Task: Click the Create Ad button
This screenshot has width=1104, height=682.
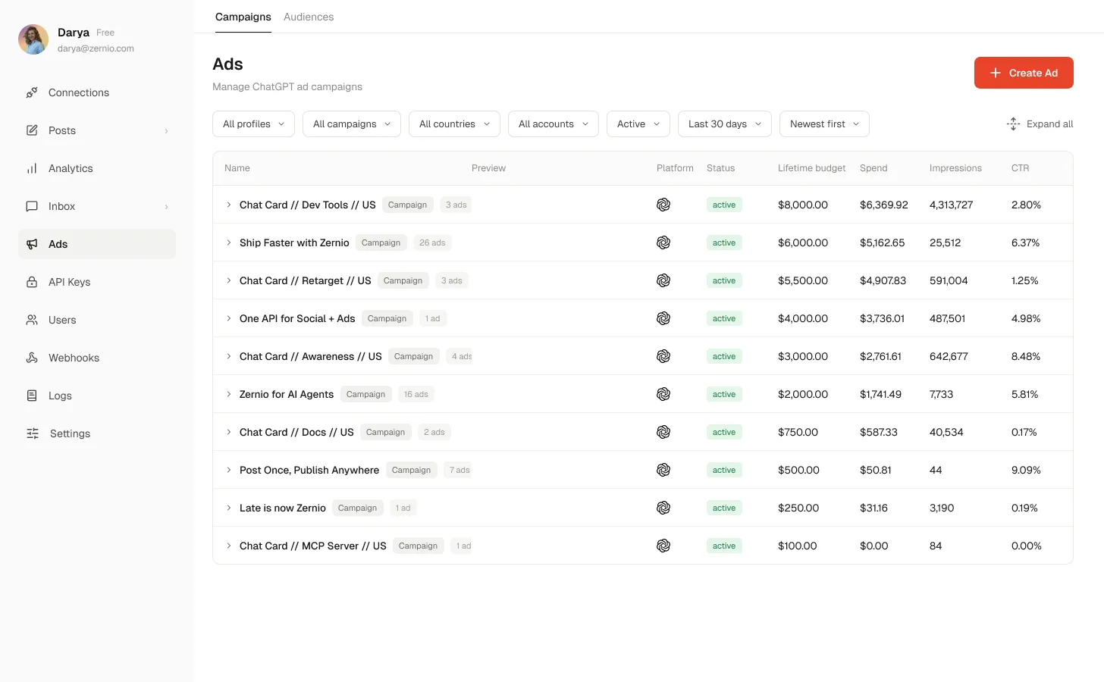Action: (1024, 73)
